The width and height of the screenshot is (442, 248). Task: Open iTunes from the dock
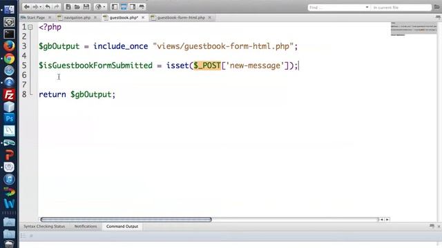(x=9, y=179)
